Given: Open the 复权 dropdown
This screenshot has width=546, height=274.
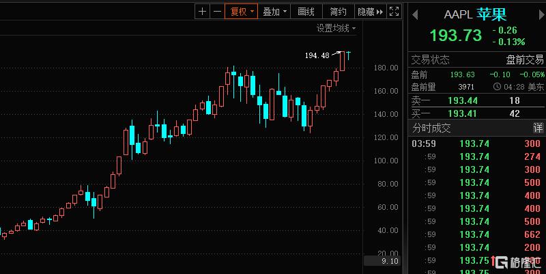Looking at the screenshot, I should [242, 12].
